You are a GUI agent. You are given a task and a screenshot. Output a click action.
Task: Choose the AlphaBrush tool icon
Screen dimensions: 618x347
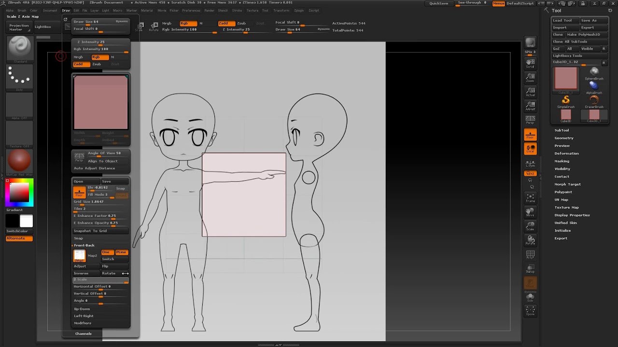594,87
